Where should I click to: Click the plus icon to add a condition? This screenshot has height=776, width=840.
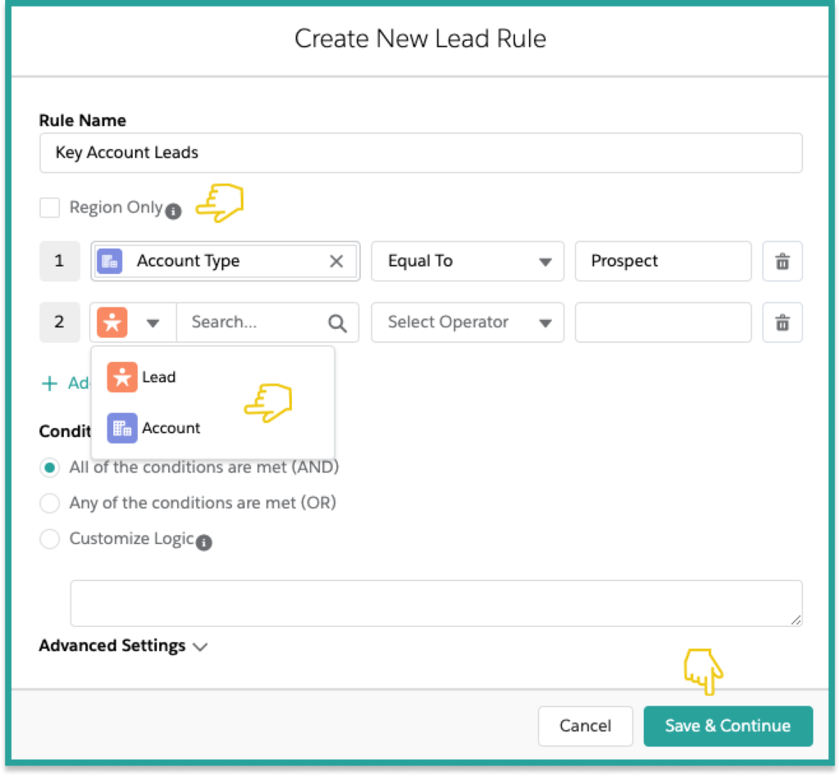[49, 383]
